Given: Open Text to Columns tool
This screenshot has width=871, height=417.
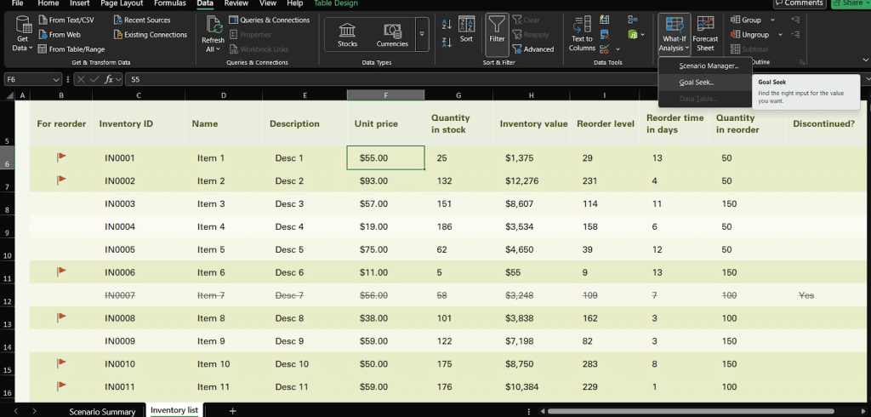Looking at the screenshot, I should coord(582,35).
